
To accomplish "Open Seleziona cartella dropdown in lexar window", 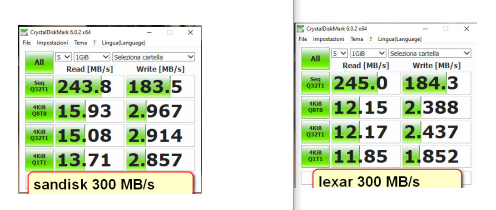I will coord(430,53).
